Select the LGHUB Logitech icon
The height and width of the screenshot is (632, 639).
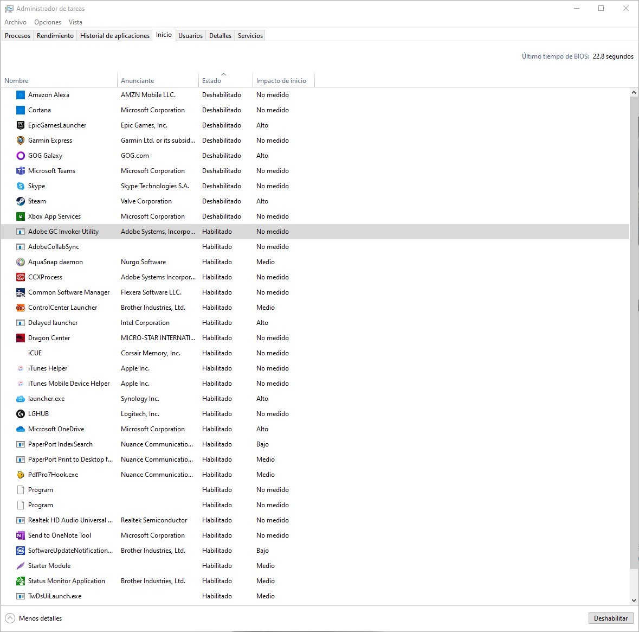21,414
